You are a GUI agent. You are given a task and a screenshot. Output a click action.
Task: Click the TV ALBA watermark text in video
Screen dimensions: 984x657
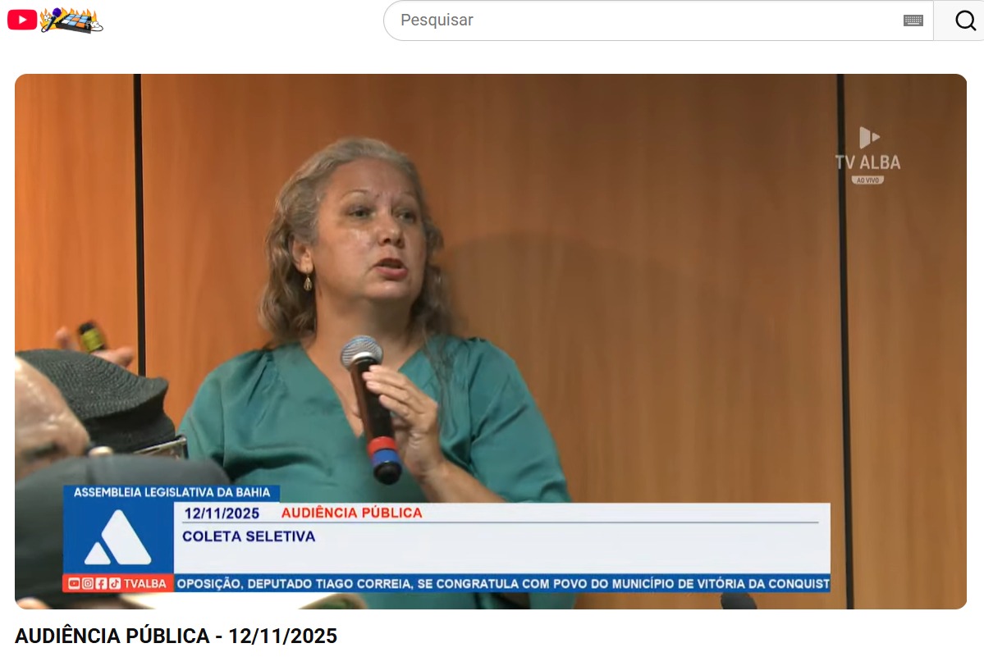click(867, 162)
